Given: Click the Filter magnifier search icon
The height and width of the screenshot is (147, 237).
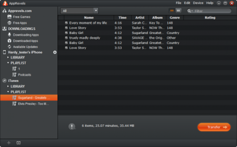Looking at the screenshot, I should [189, 11].
